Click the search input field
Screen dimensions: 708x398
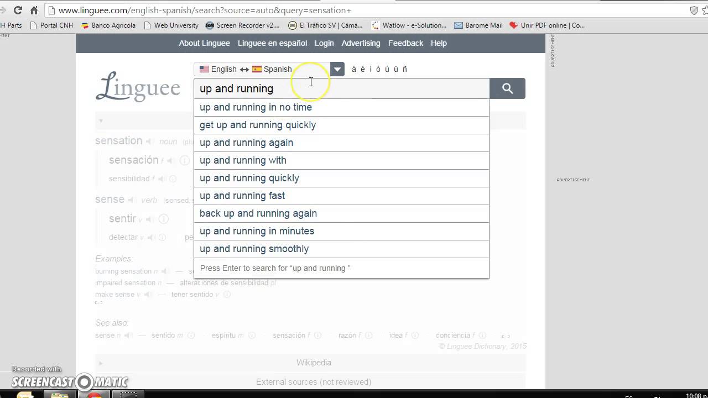pyautogui.click(x=342, y=88)
